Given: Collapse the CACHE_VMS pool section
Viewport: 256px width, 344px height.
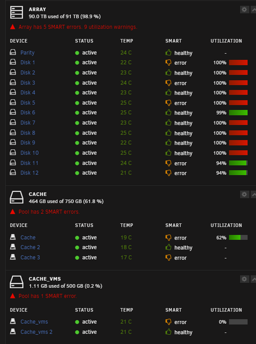Looking at the screenshot, I should click(x=253, y=279).
